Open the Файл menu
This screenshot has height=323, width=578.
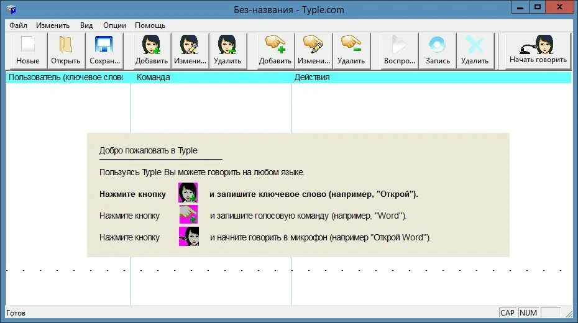pos(18,25)
